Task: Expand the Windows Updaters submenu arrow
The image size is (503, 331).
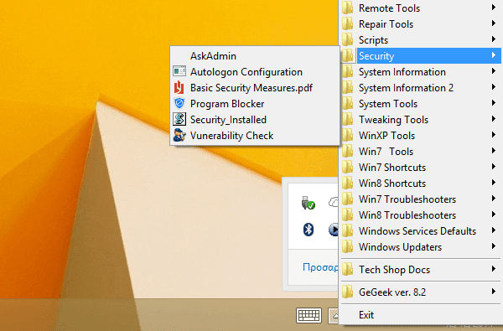Action: click(x=494, y=246)
